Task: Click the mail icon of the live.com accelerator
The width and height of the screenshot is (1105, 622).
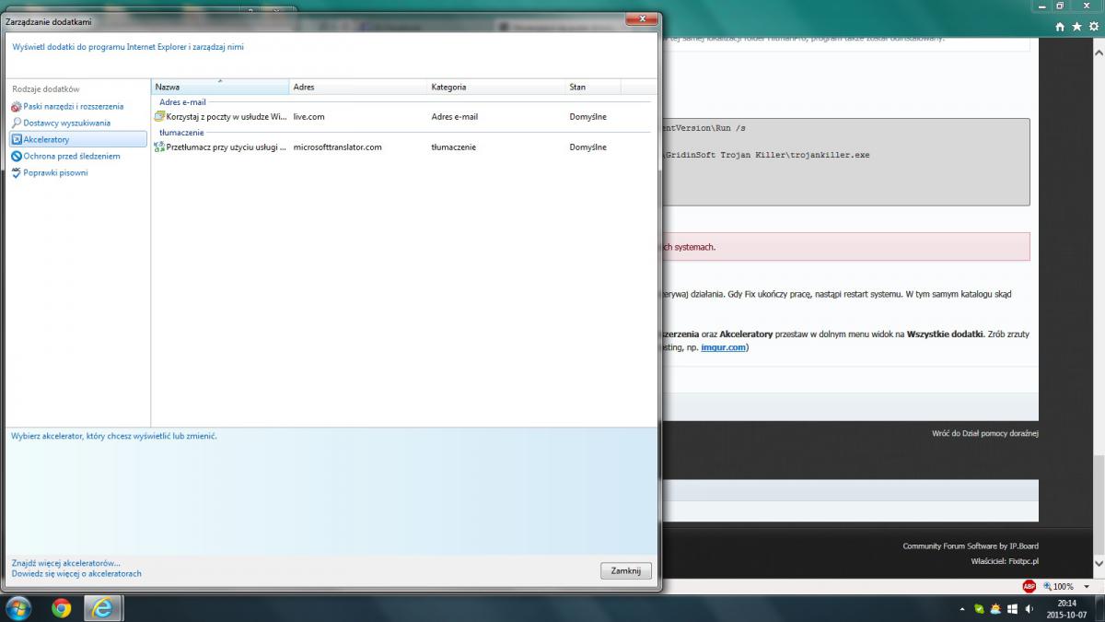Action: click(159, 117)
